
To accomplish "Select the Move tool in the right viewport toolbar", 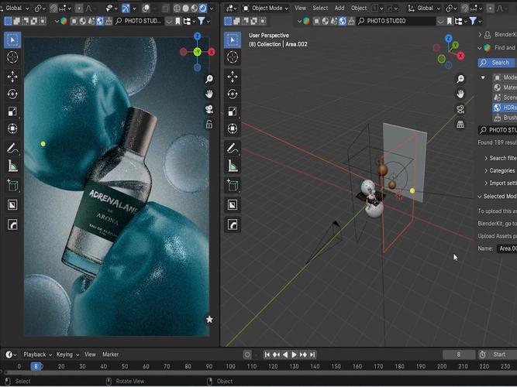I will (233, 77).
